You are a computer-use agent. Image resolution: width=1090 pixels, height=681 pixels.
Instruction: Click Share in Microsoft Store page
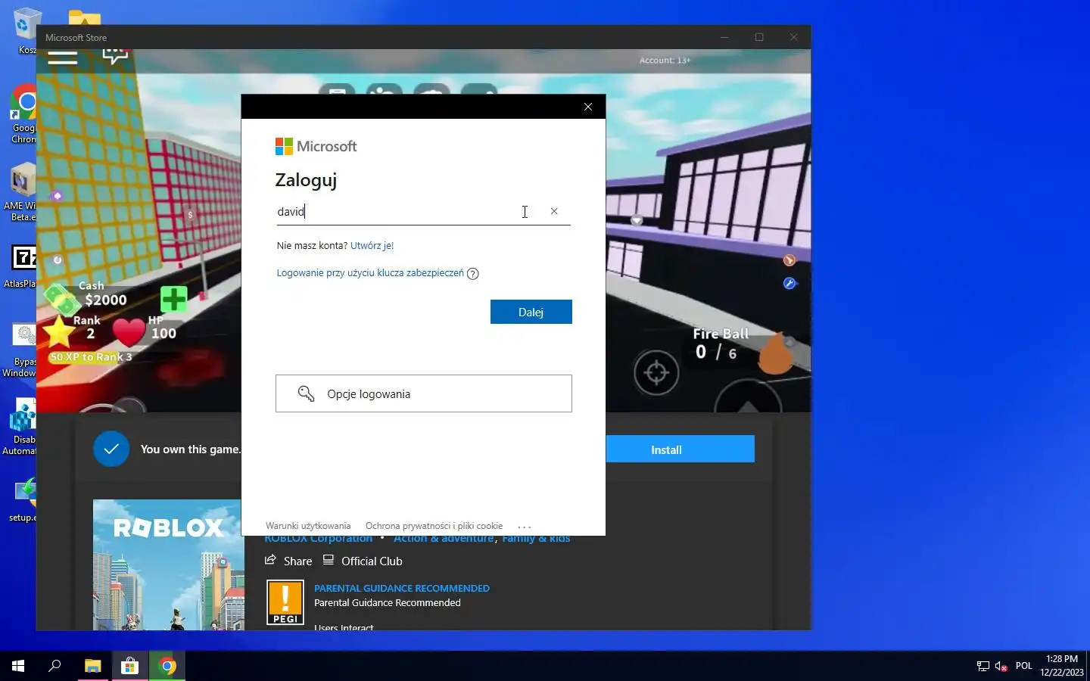[x=288, y=561]
